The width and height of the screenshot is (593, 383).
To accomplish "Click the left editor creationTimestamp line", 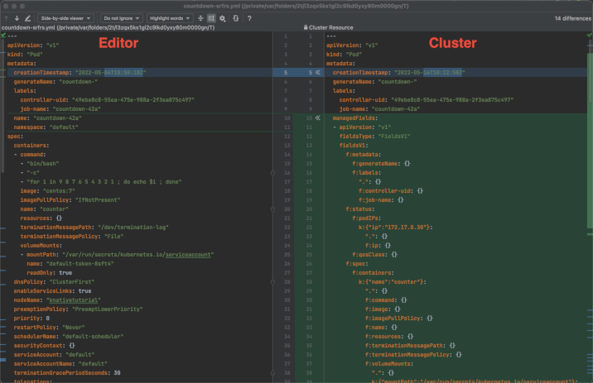I will click(80, 73).
